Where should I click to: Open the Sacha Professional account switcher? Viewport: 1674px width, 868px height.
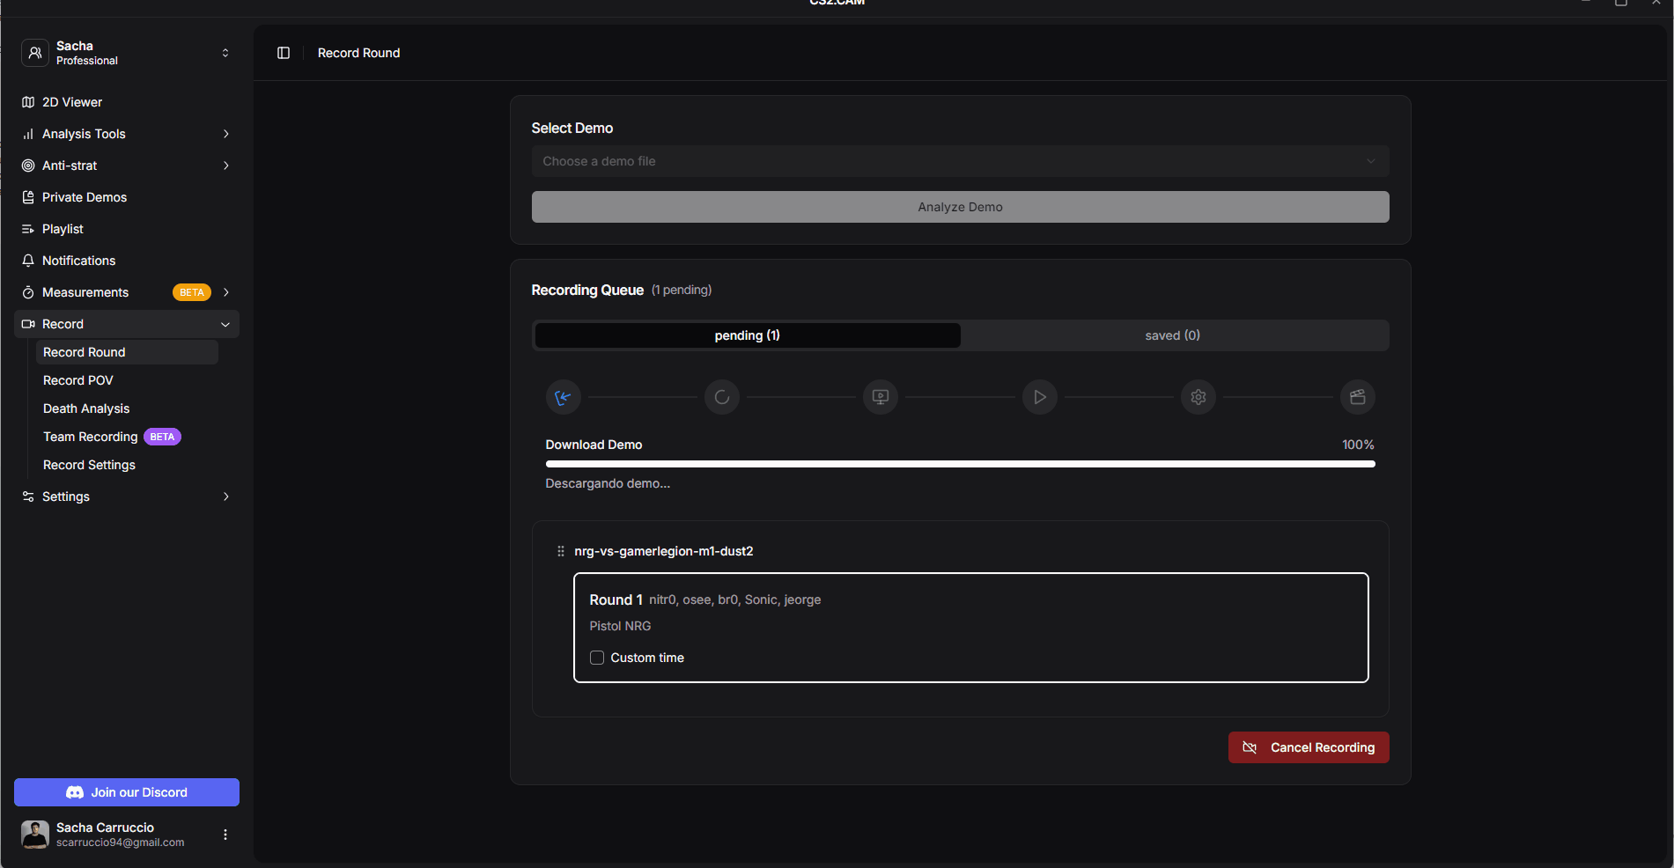[x=127, y=53]
